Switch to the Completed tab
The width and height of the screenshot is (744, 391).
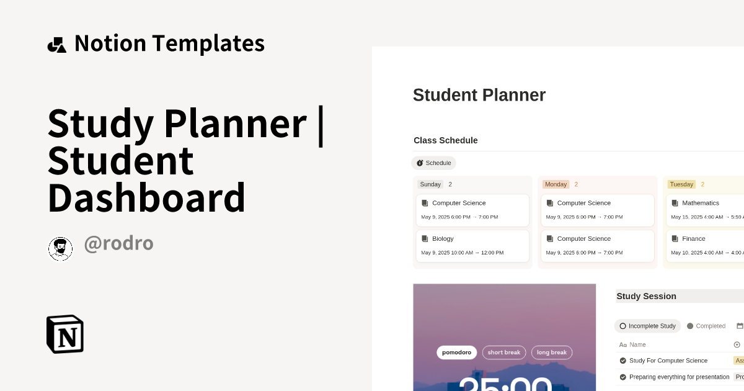706,326
